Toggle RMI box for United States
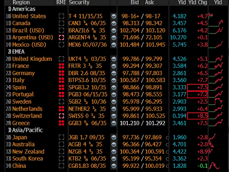 tap(61, 16)
